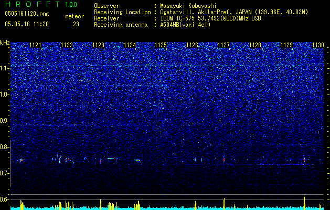Screen dimensions: 330x210
Task: Click the Receiver label
Action: (107, 18)
